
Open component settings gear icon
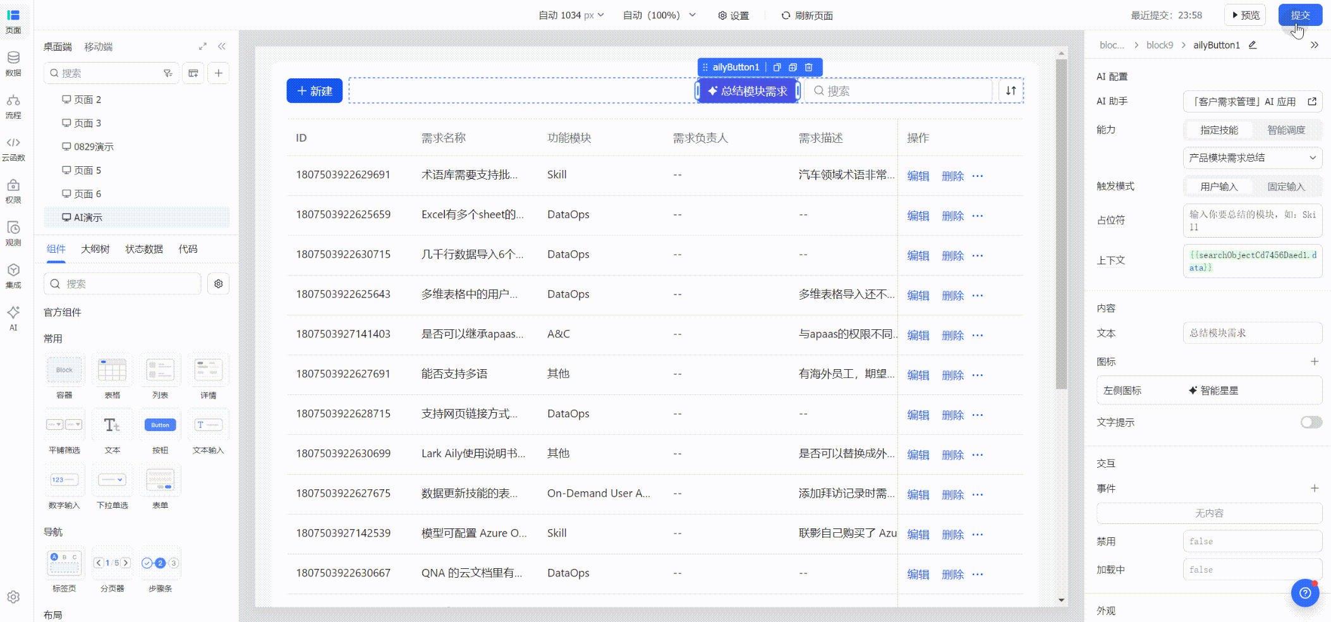click(x=219, y=284)
